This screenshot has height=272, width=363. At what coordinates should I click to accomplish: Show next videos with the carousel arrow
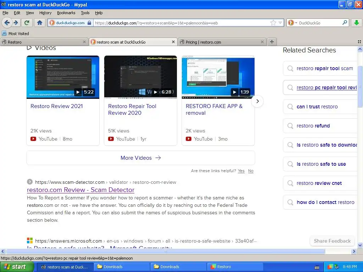[257, 101]
